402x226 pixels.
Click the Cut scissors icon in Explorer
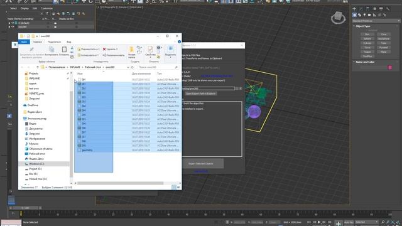(72, 48)
